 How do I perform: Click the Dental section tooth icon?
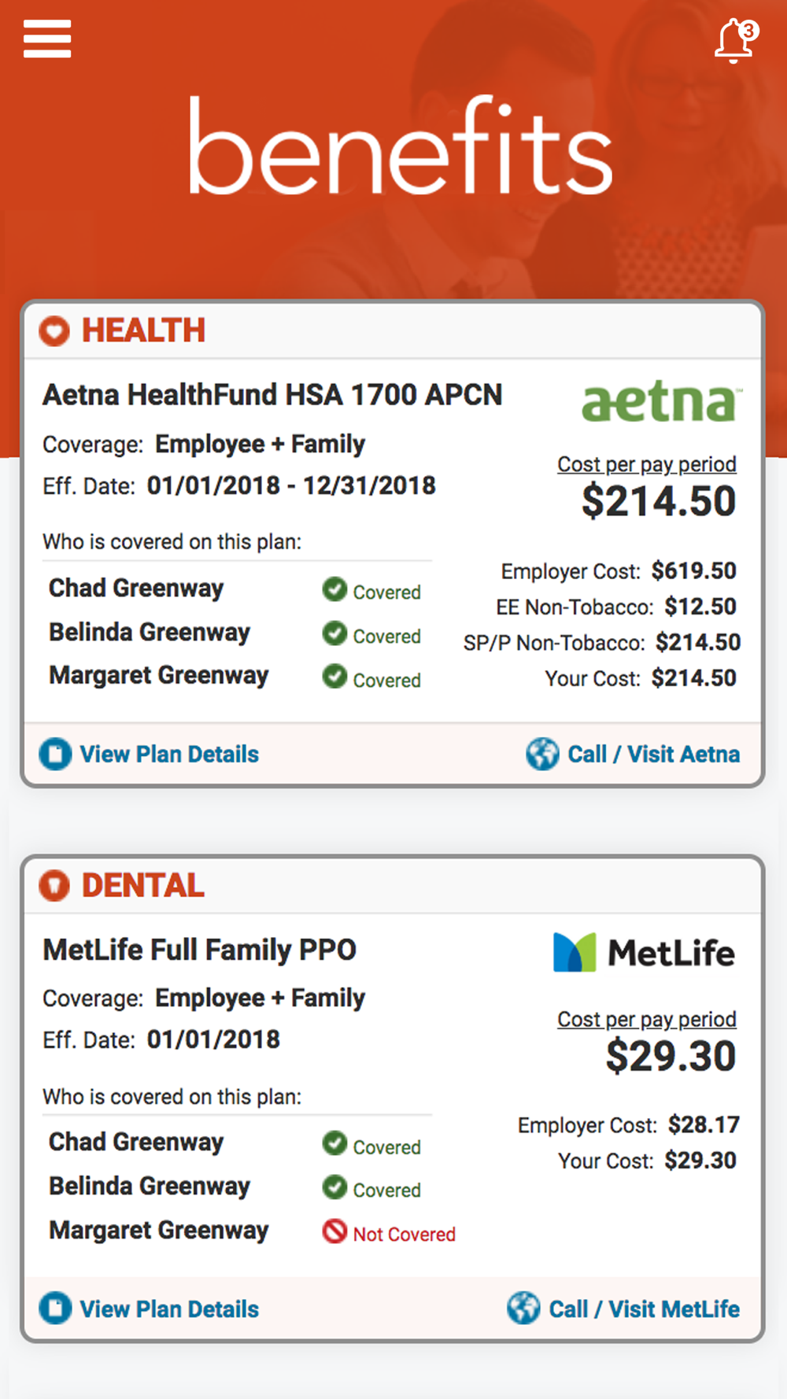pos(54,885)
